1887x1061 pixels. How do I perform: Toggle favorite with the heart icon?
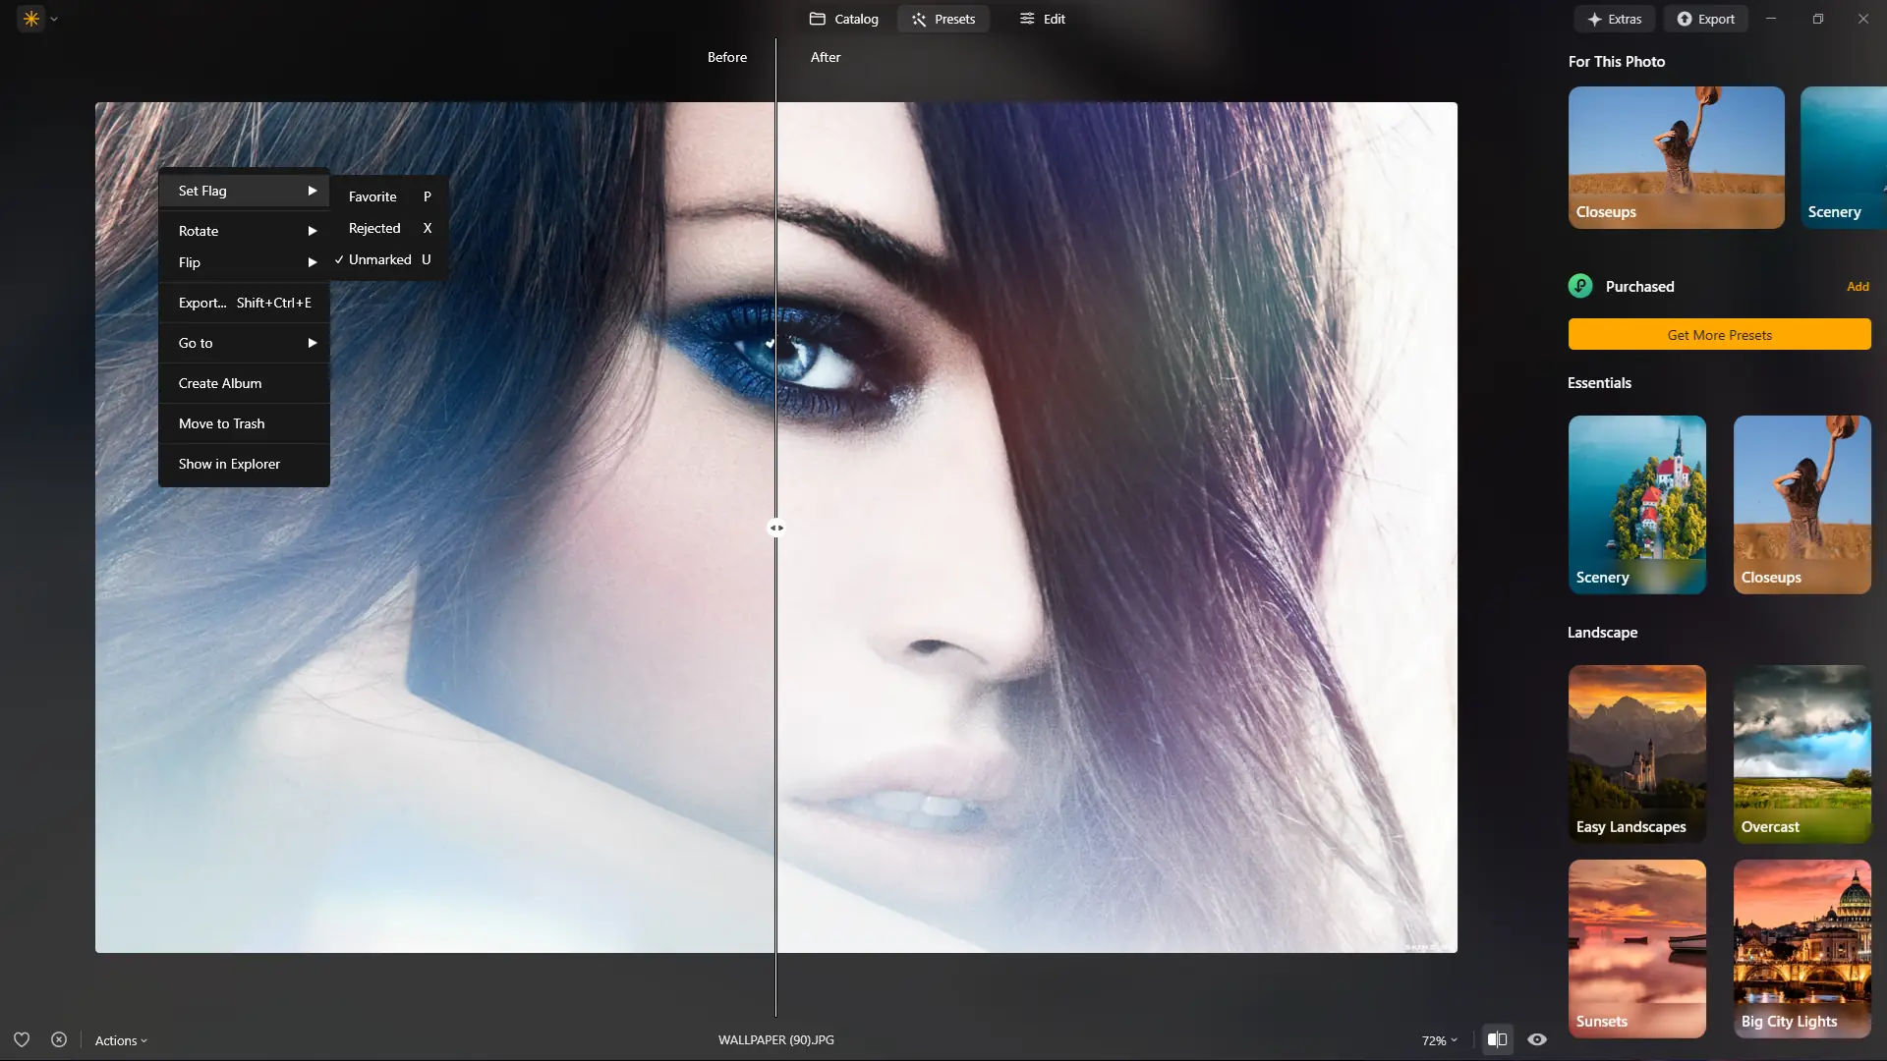22,1039
